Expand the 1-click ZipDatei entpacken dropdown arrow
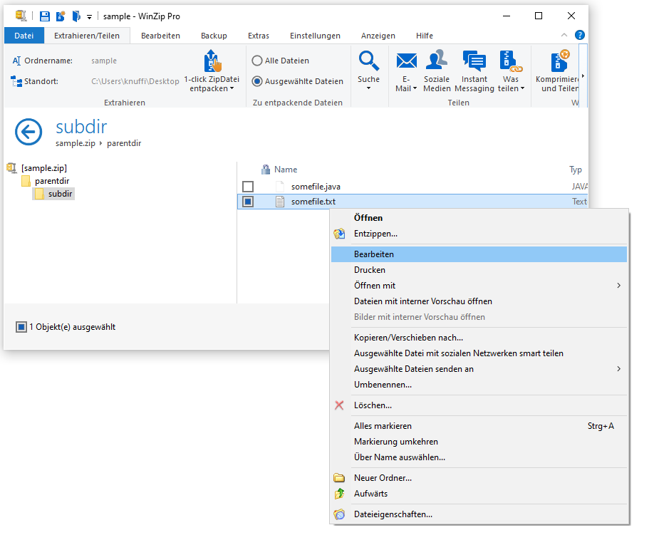 [x=232, y=88]
